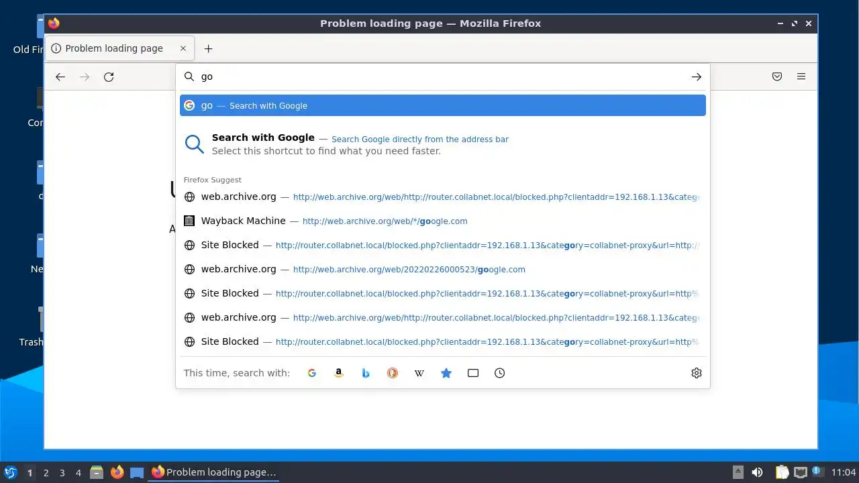
Task: Search this time with Amazon
Action: [339, 373]
